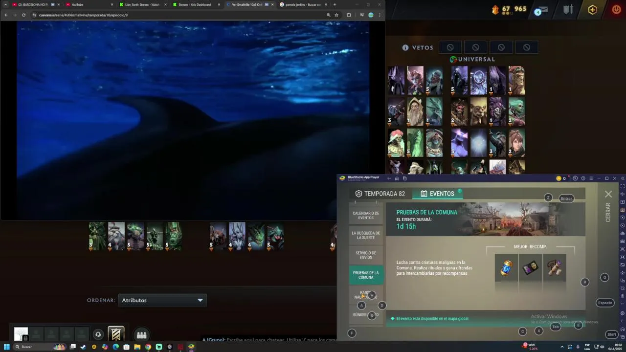Click the VETOS info icon
This screenshot has width=626, height=352.
405,47
